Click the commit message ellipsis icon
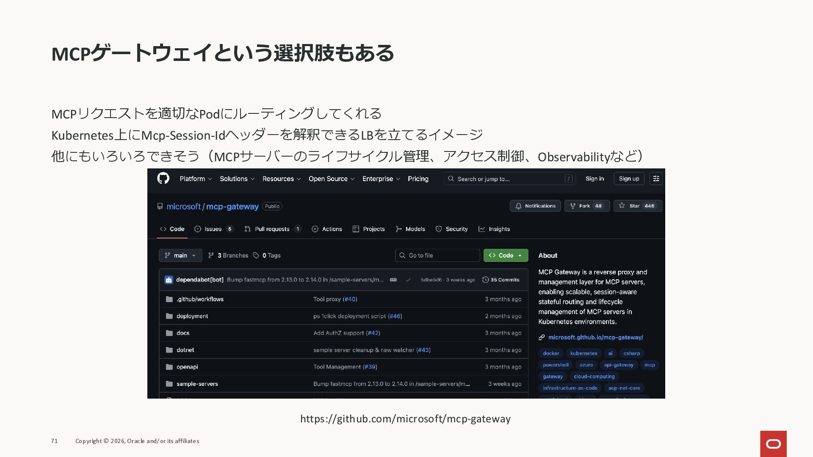 [393, 280]
